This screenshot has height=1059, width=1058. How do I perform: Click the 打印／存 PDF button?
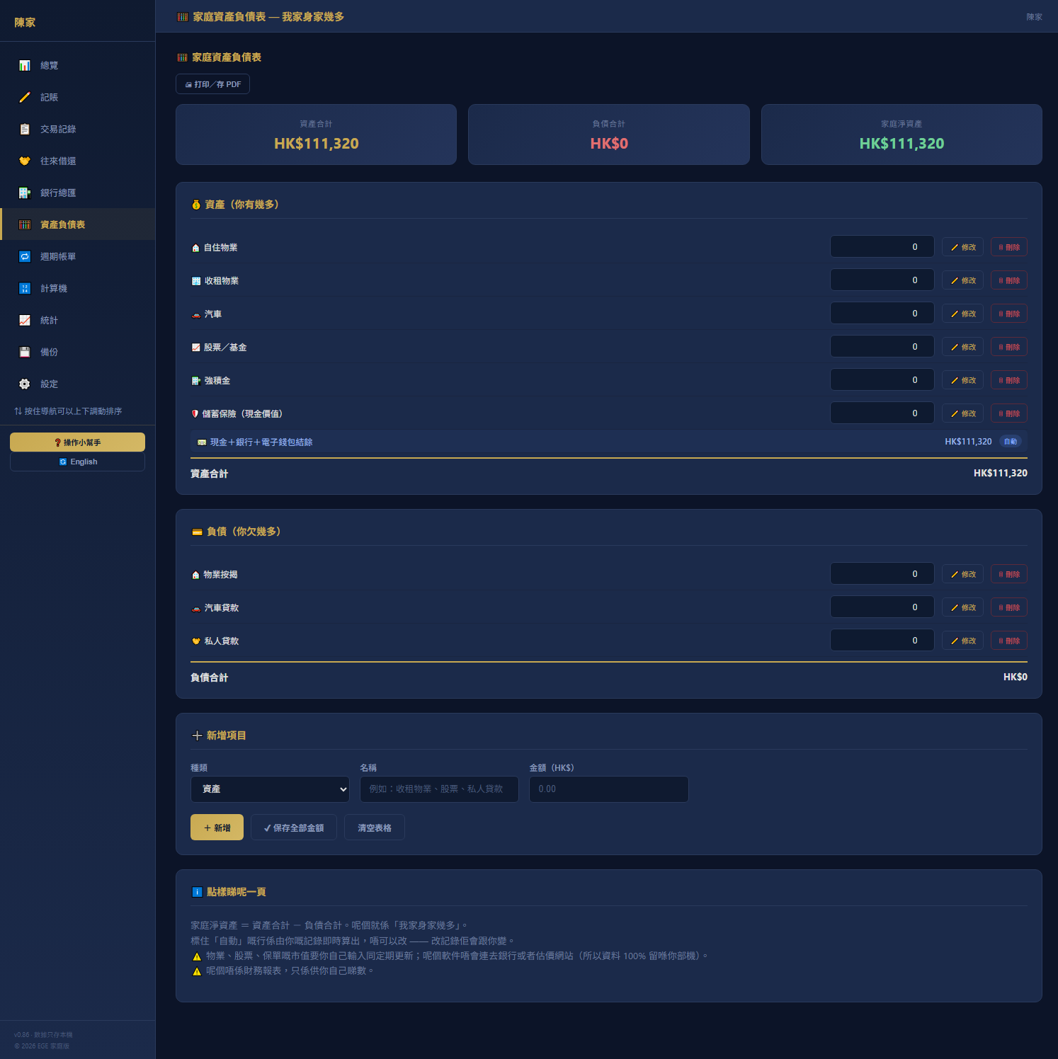(212, 84)
